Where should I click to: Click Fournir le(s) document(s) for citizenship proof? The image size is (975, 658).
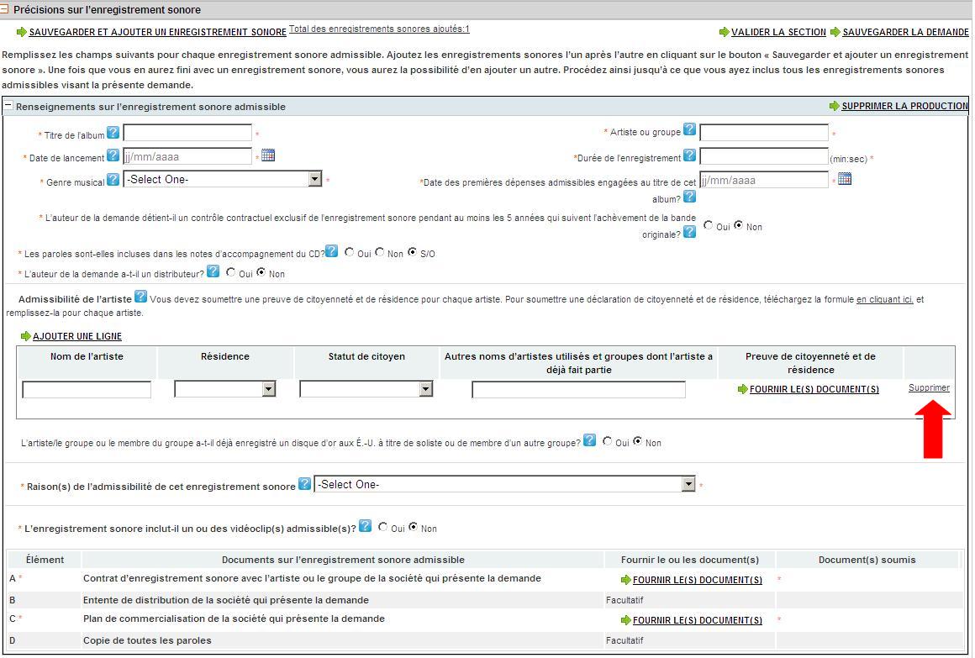[x=814, y=389]
